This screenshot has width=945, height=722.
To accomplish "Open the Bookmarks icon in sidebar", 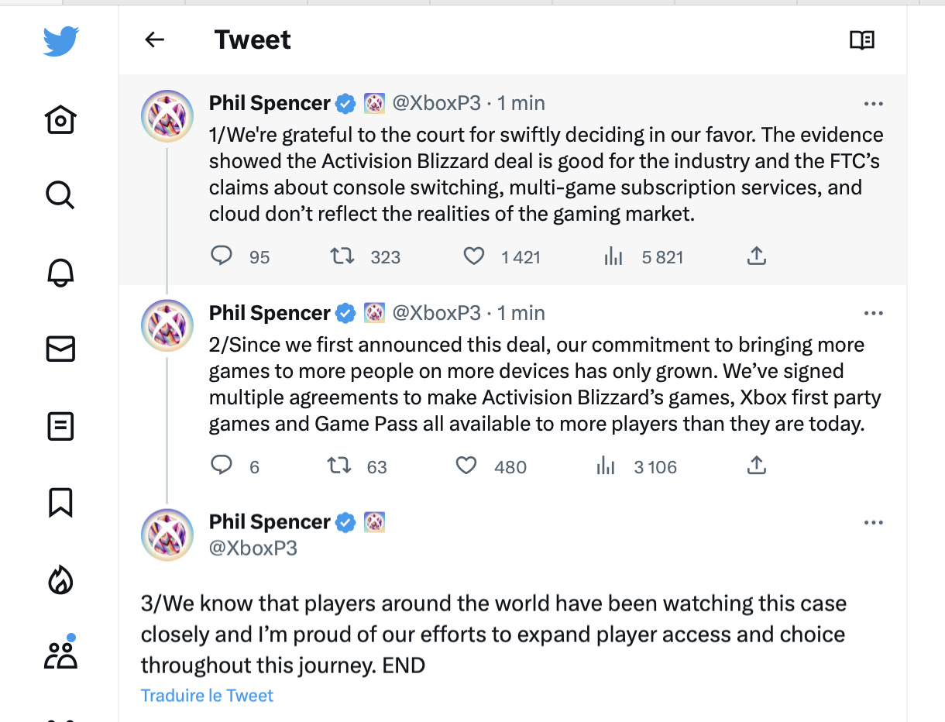I will [60, 502].
